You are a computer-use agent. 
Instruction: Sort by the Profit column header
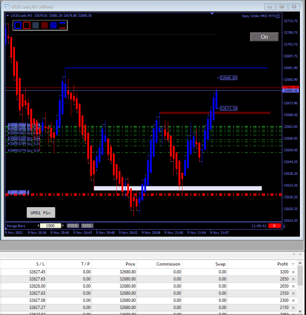(x=262, y=264)
